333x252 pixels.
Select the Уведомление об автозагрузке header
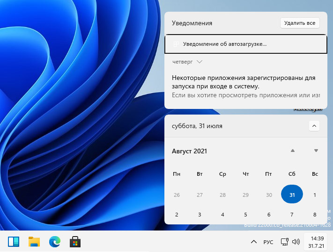click(246, 44)
